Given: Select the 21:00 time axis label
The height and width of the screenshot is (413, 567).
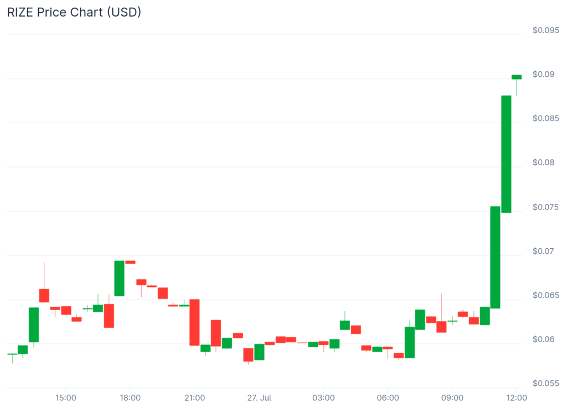Looking at the screenshot, I should (x=194, y=398).
